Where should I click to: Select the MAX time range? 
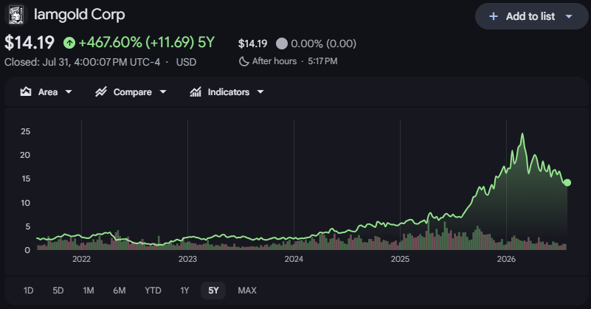[247, 291]
